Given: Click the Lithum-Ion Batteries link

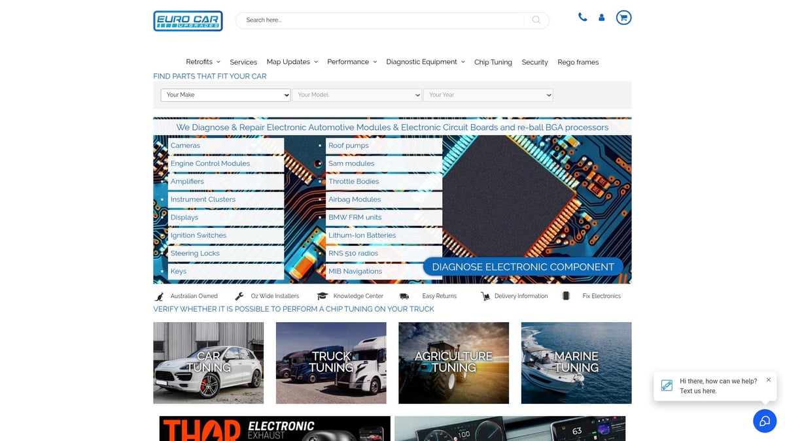Looking at the screenshot, I should click(x=362, y=235).
